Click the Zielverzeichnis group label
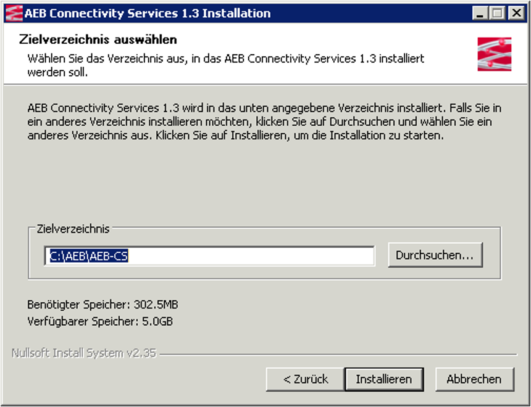531x407 pixels. pyautogui.click(x=73, y=229)
